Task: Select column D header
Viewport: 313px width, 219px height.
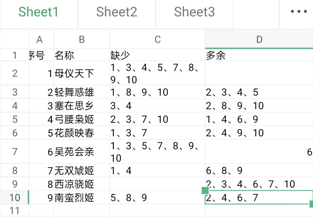Action: [x=259, y=39]
